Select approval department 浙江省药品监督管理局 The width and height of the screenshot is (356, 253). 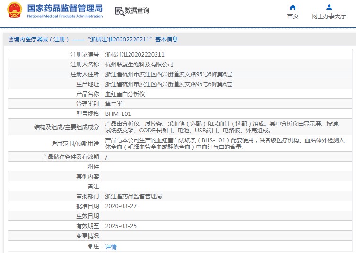click(133, 196)
